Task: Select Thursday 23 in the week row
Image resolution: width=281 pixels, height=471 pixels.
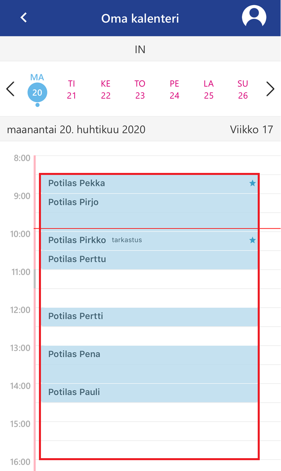Action: tap(140, 89)
